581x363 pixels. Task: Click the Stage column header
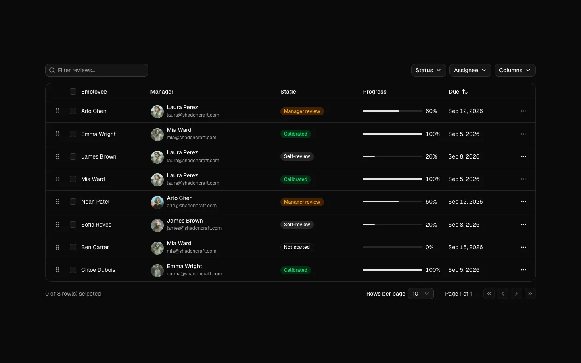(288, 92)
